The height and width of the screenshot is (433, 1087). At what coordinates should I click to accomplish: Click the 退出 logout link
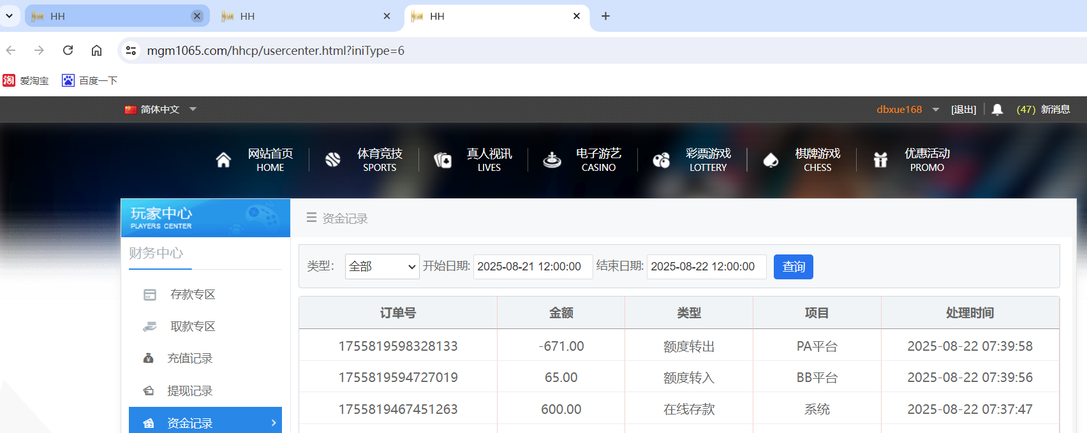click(963, 110)
